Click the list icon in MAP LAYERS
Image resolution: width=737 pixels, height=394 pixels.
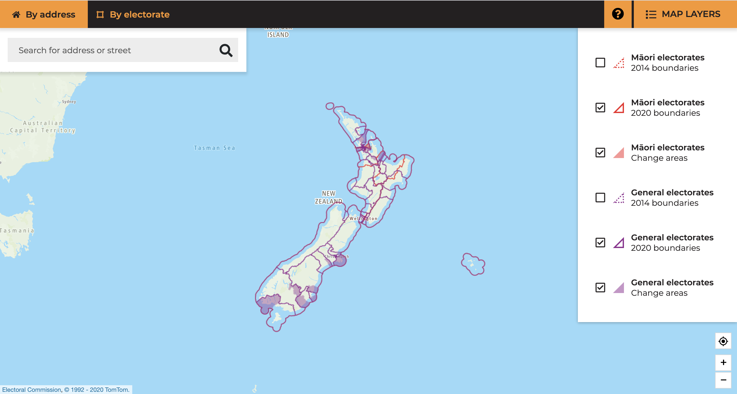point(651,15)
